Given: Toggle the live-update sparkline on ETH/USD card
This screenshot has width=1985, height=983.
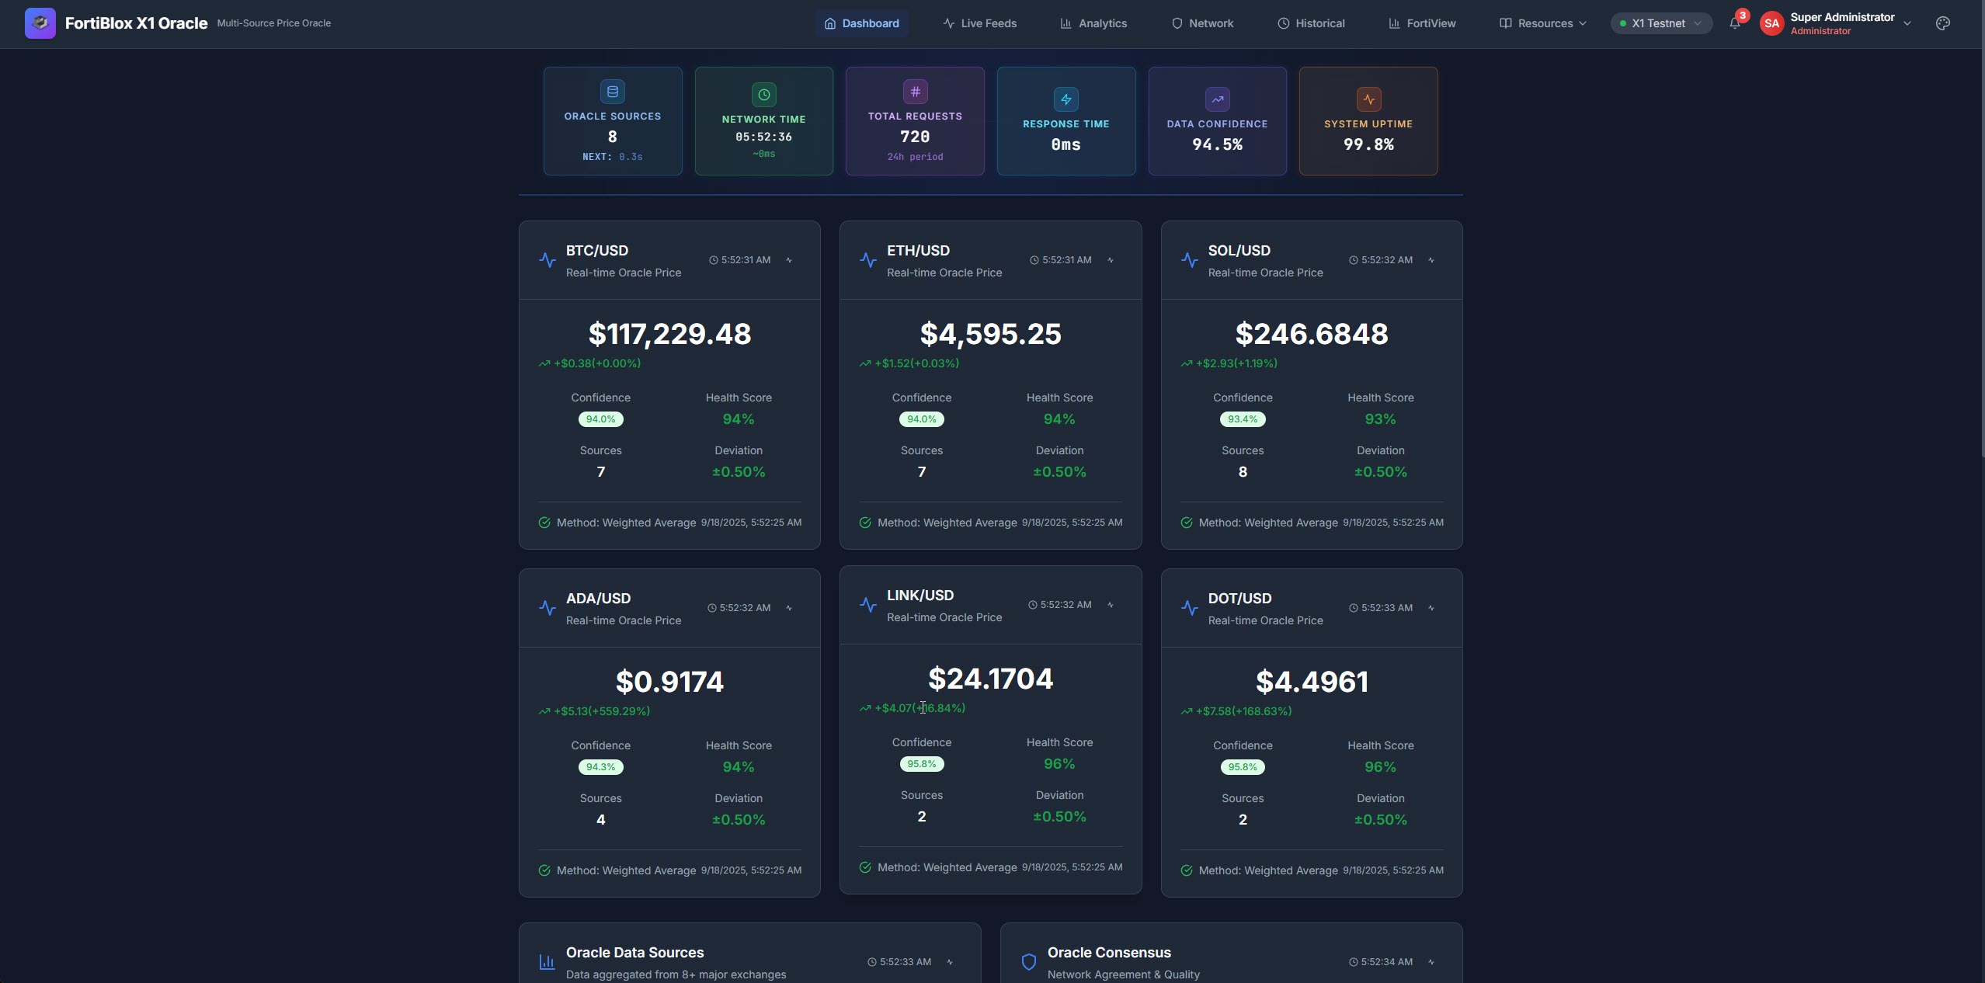Looking at the screenshot, I should (1109, 260).
